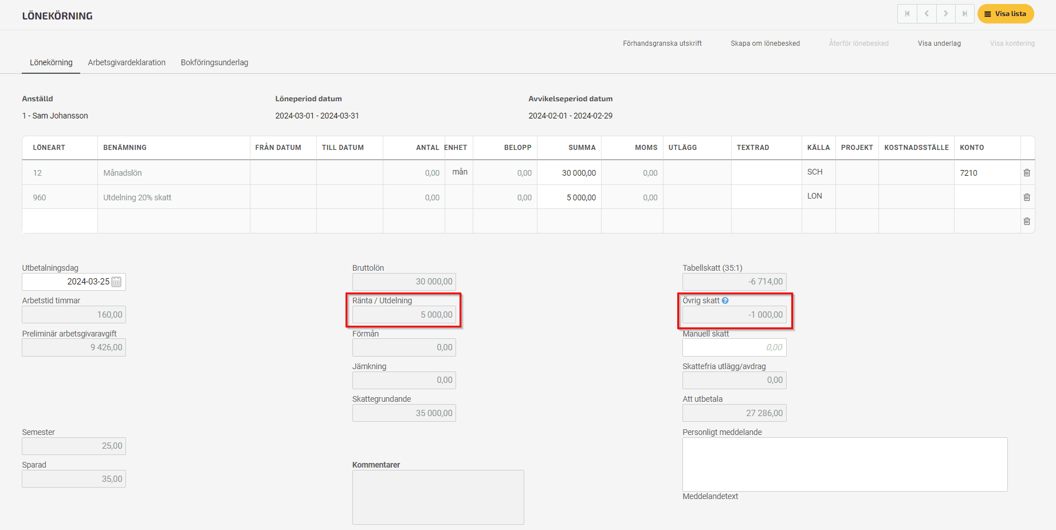
Task: Click the mån enhet cell
Action: (x=459, y=172)
